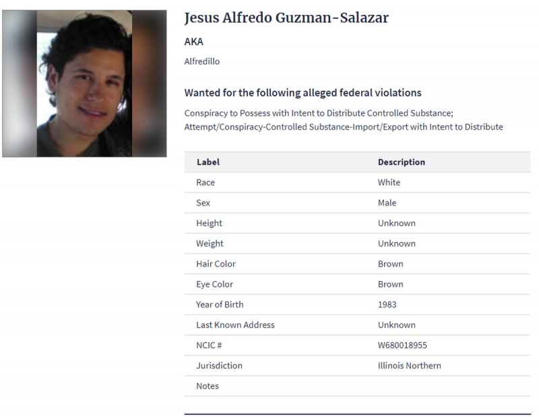Click the Illinois Northern jurisdiction value
Screen dimensions: 539x417
410,366
